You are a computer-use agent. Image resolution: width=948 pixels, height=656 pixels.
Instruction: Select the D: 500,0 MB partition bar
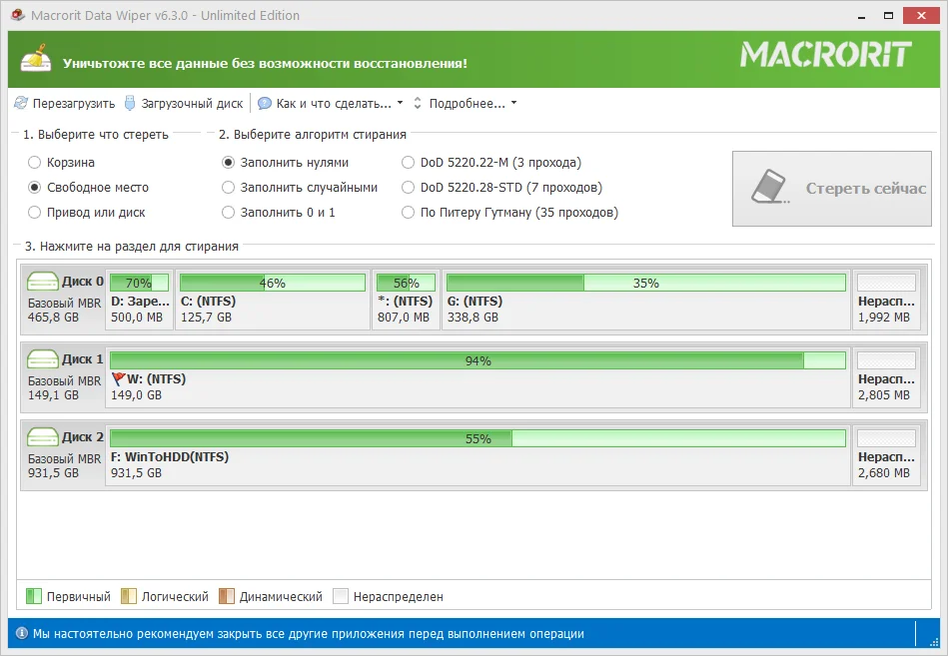pyautogui.click(x=139, y=283)
